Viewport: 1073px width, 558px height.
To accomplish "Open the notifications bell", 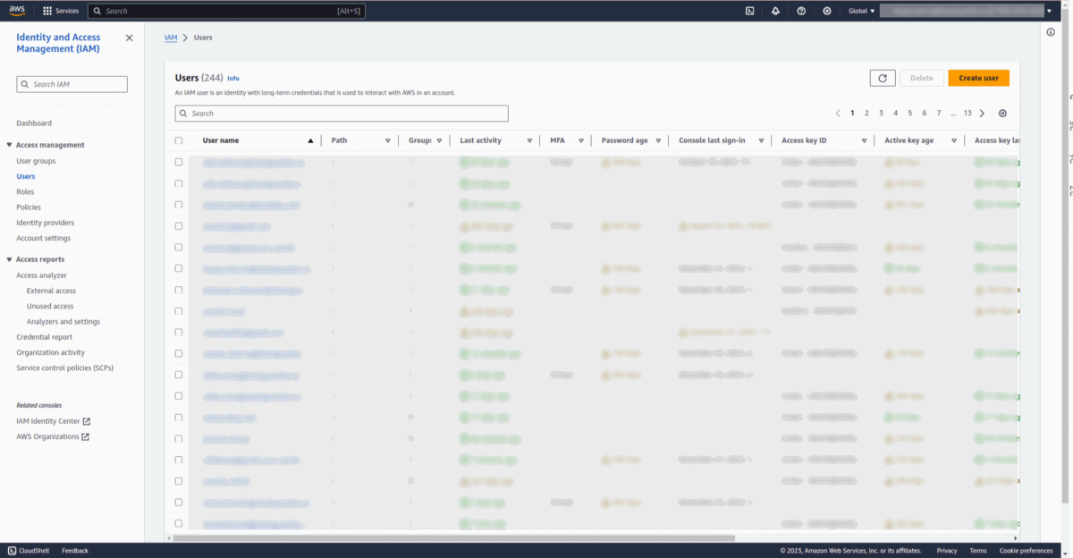I will pyautogui.click(x=775, y=11).
